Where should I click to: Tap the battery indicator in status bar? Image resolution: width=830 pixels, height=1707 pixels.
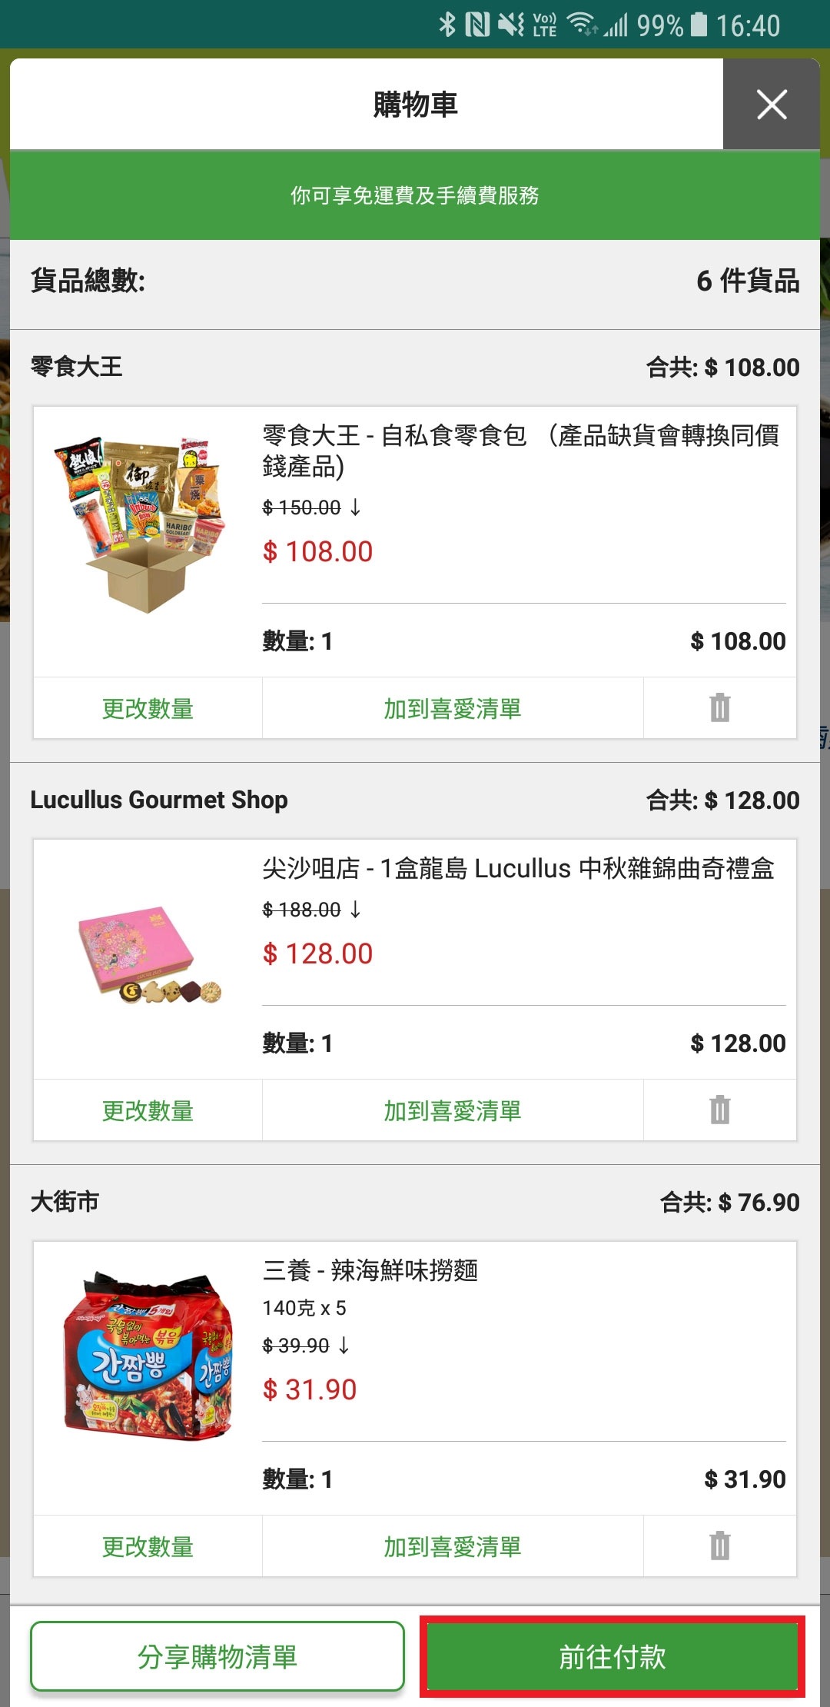click(x=699, y=25)
